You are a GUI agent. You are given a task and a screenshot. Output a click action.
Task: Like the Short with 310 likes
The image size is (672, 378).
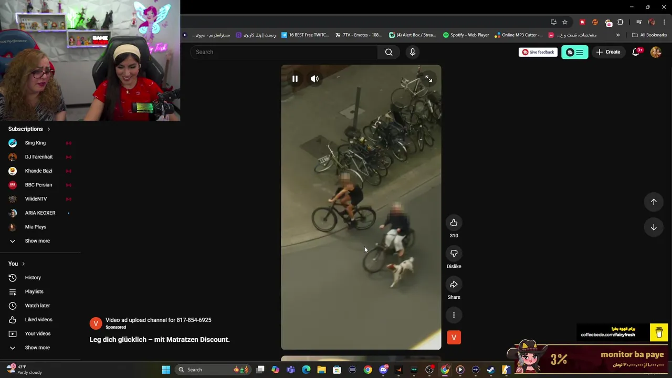tap(454, 223)
